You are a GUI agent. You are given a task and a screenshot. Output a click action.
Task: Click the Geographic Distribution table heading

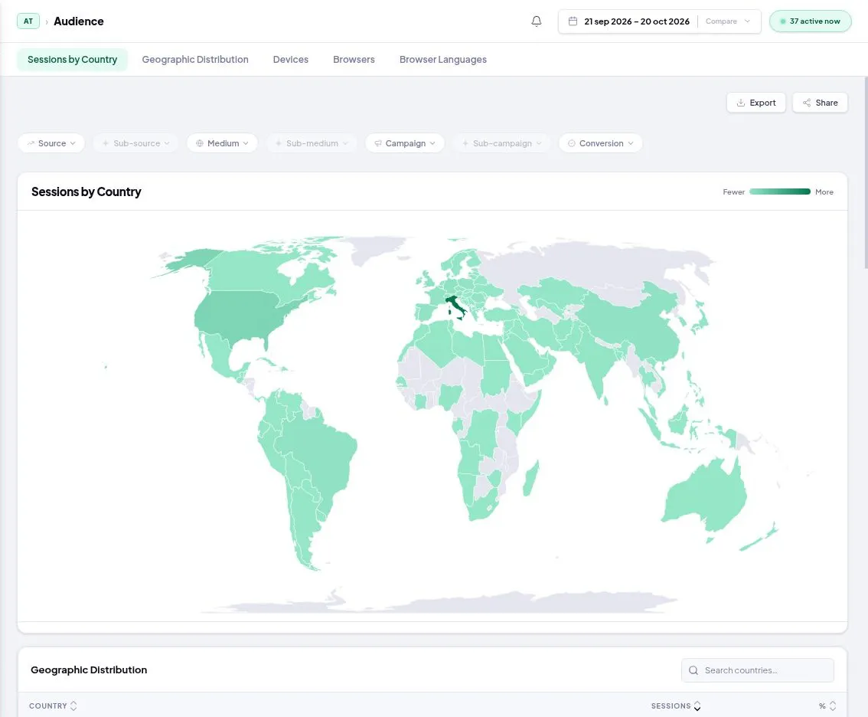pos(89,670)
